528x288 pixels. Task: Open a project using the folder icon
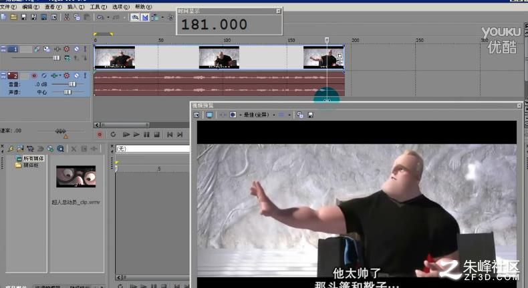pos(13,17)
